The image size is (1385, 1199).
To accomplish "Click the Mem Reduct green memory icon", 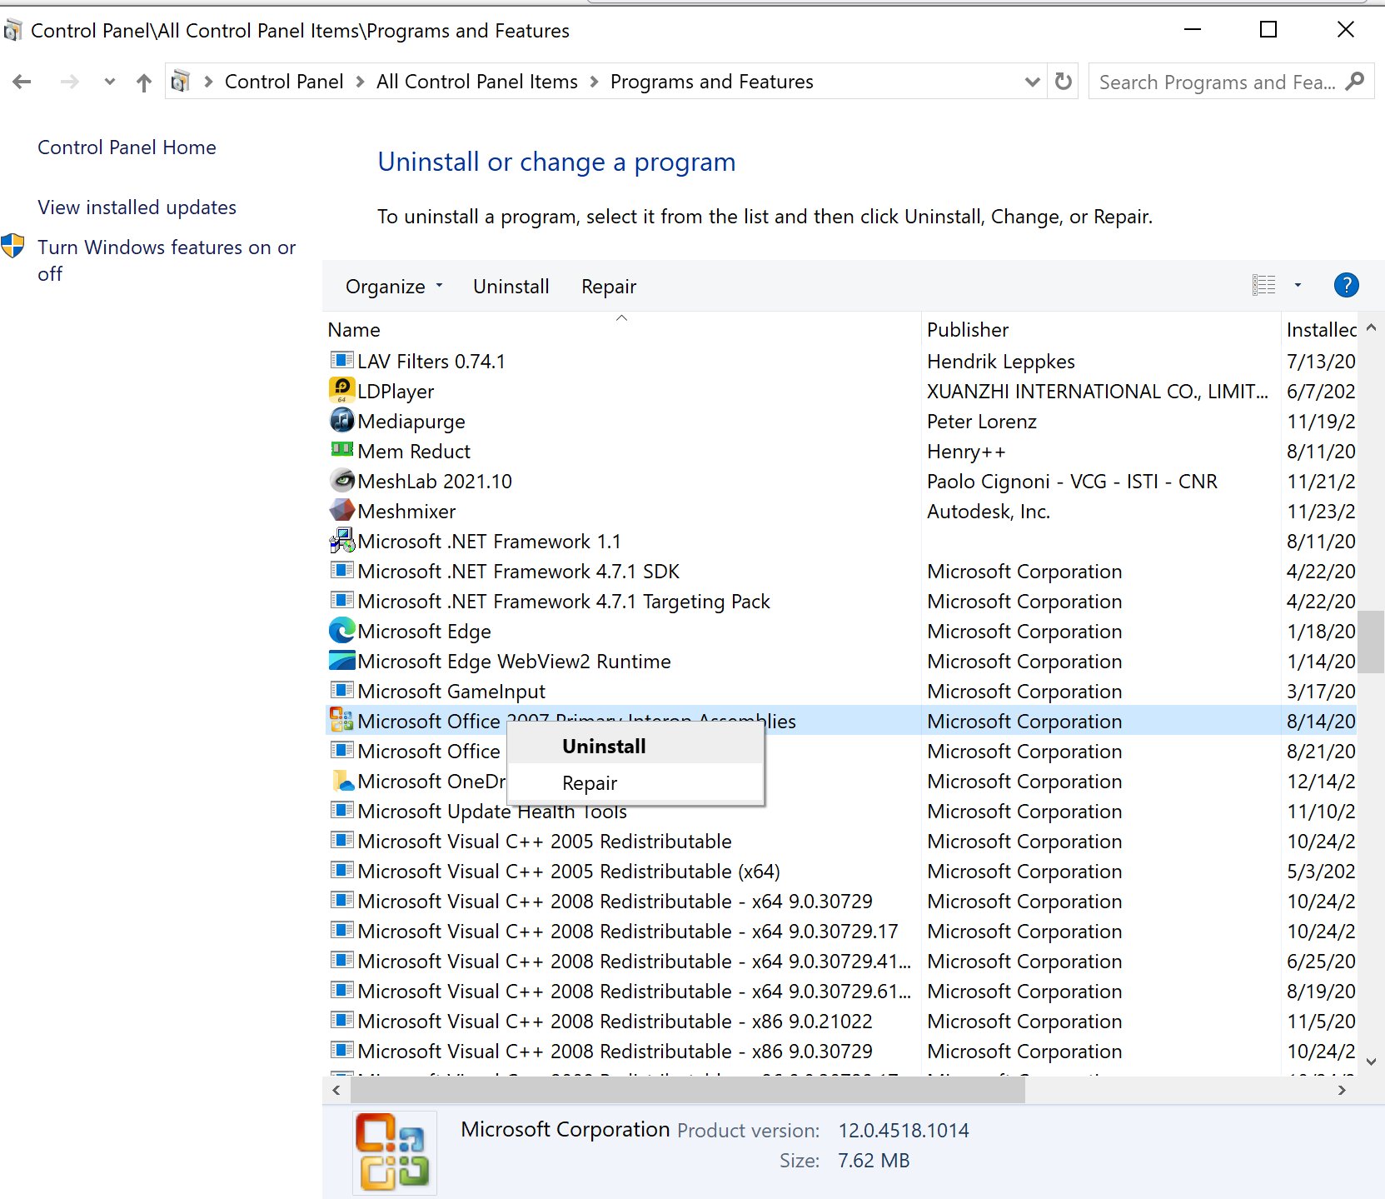I will coord(341,449).
